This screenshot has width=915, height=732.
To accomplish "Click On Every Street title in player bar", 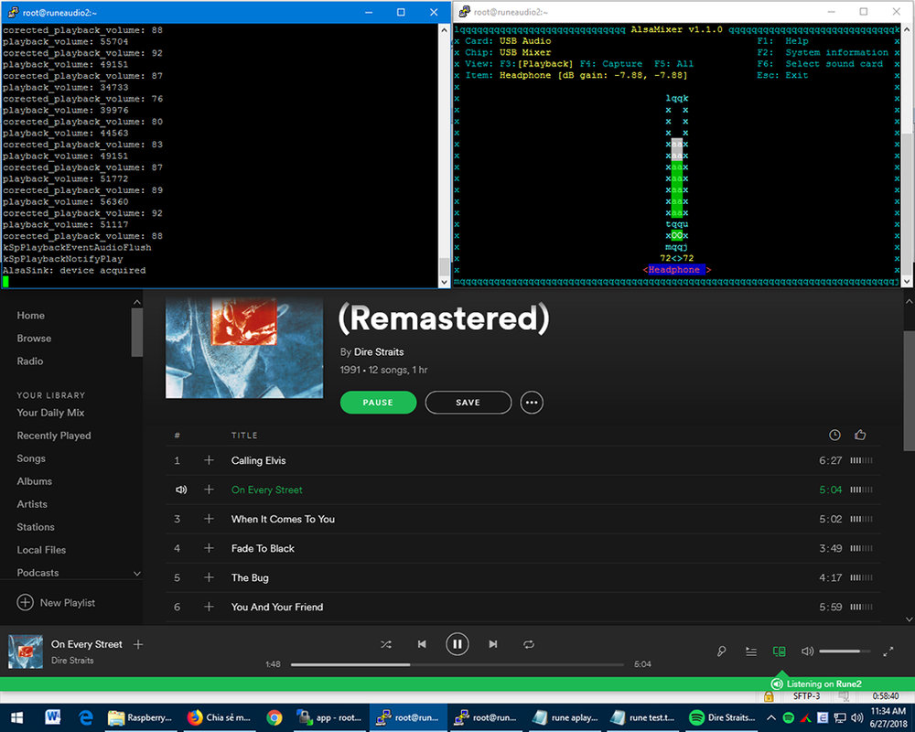I will point(87,644).
